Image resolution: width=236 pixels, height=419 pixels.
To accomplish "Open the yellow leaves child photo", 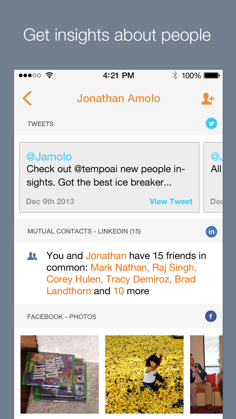I will click(144, 374).
